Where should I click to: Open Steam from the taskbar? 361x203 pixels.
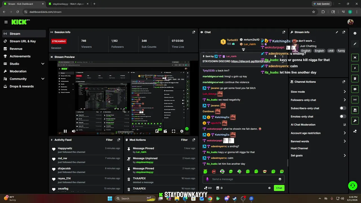235,198
